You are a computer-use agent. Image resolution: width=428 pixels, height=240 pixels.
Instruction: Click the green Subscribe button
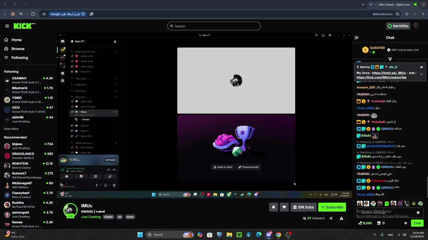click(x=332, y=207)
